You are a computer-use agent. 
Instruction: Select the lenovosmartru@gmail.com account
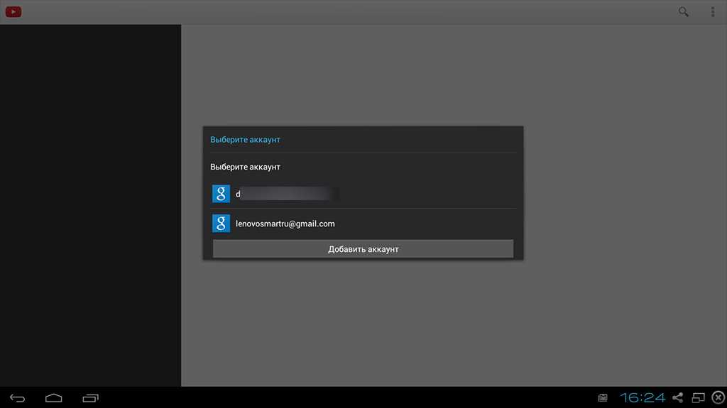(363, 224)
